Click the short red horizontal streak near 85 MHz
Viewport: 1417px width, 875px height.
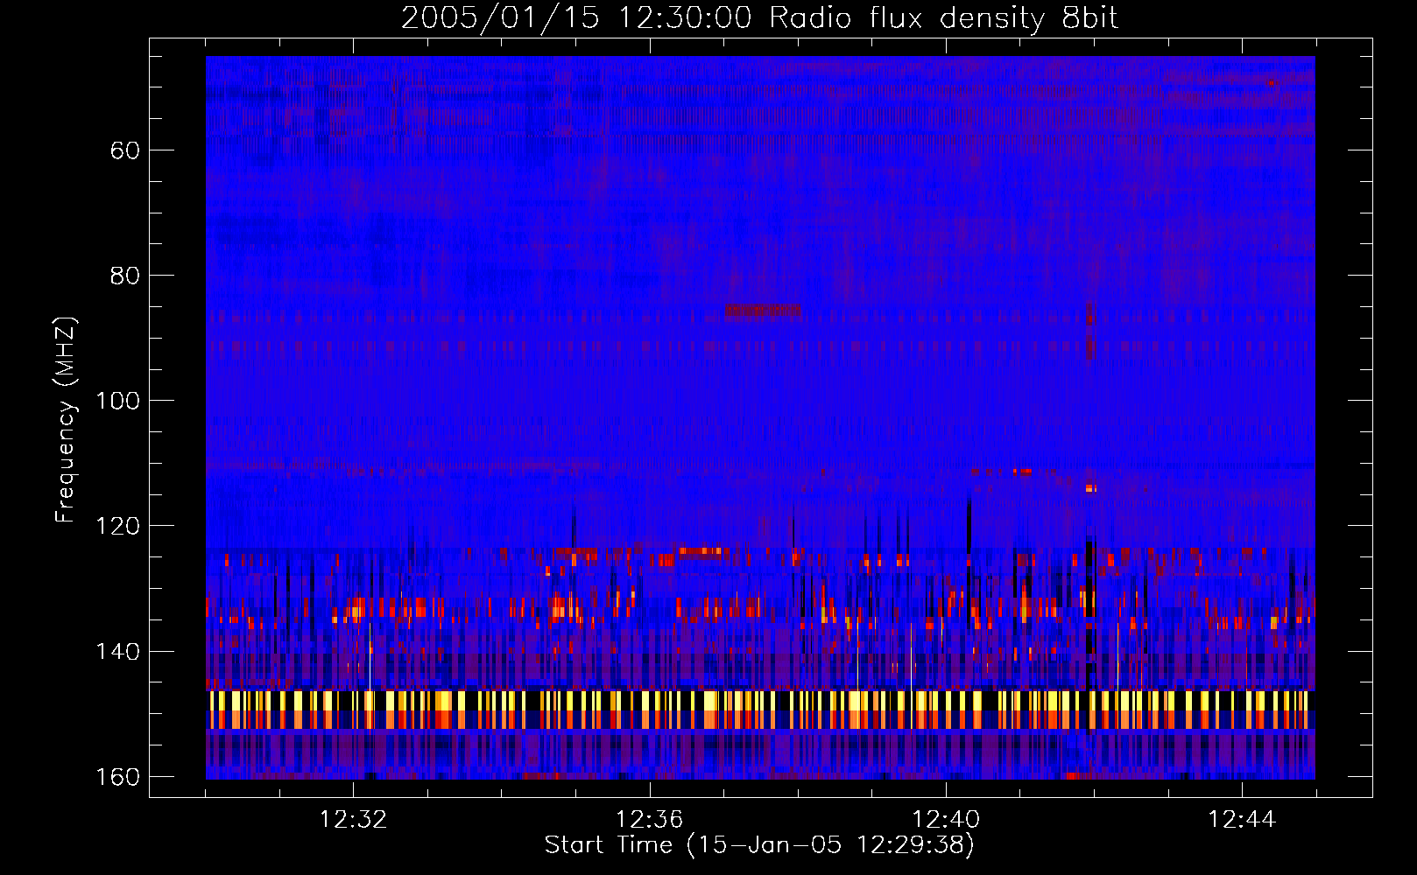[x=762, y=311]
